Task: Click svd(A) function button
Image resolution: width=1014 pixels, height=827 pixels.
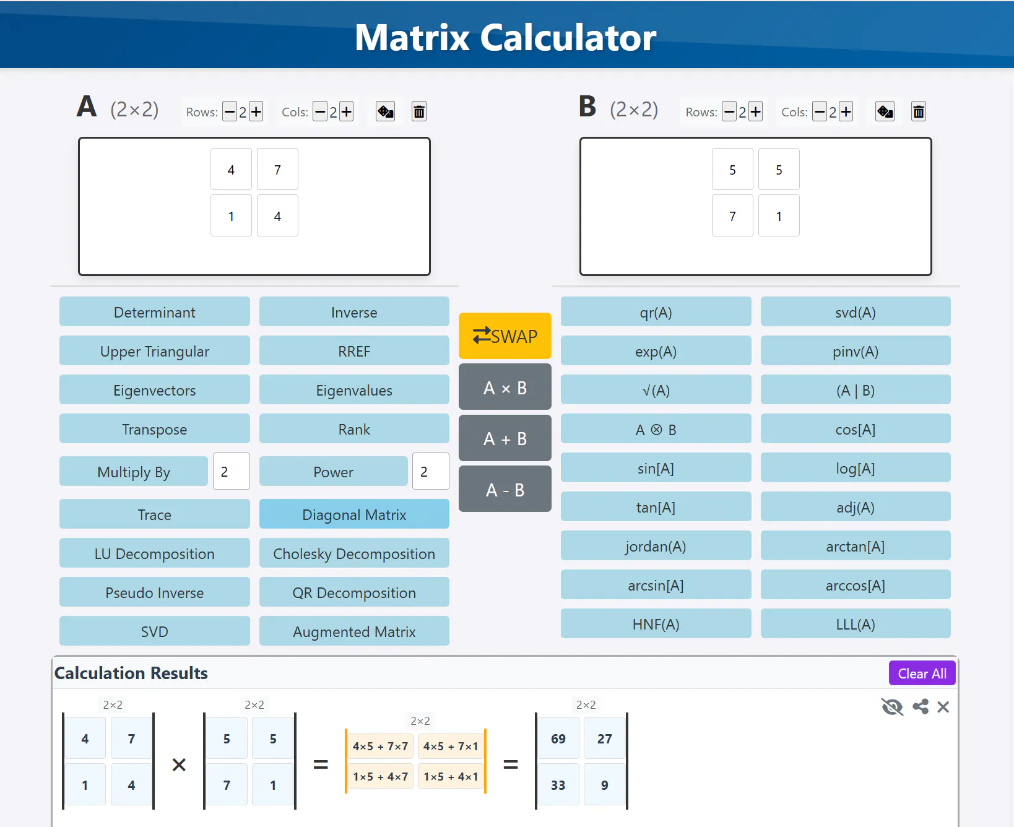Action: 856,312
